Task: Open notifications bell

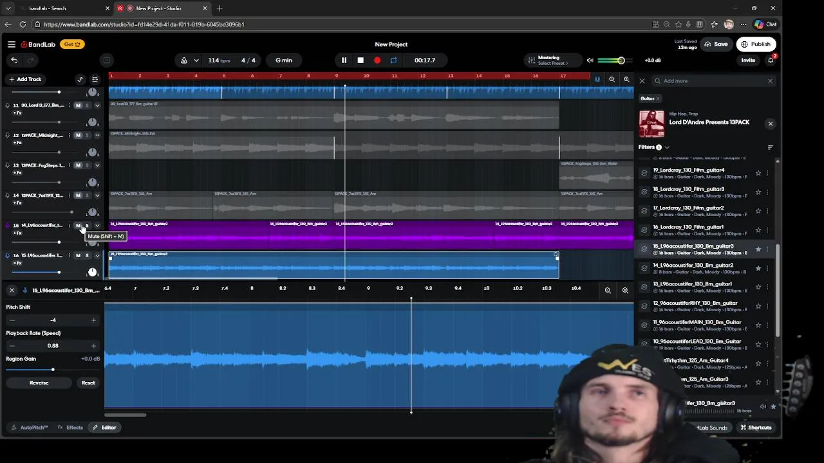Action: (771, 60)
